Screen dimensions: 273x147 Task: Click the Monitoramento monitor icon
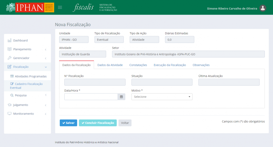(x=9, y=114)
